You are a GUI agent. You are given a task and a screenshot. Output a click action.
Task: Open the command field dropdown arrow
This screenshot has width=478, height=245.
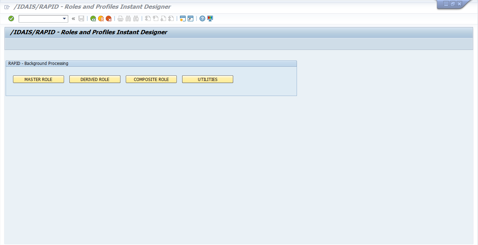pyautogui.click(x=64, y=19)
